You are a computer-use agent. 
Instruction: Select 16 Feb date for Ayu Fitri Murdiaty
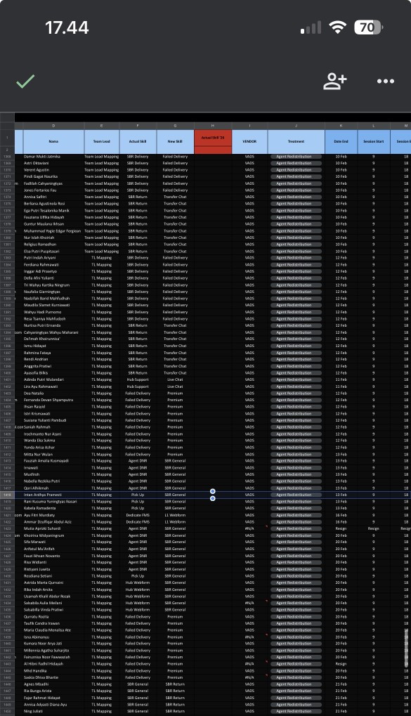coord(341,514)
